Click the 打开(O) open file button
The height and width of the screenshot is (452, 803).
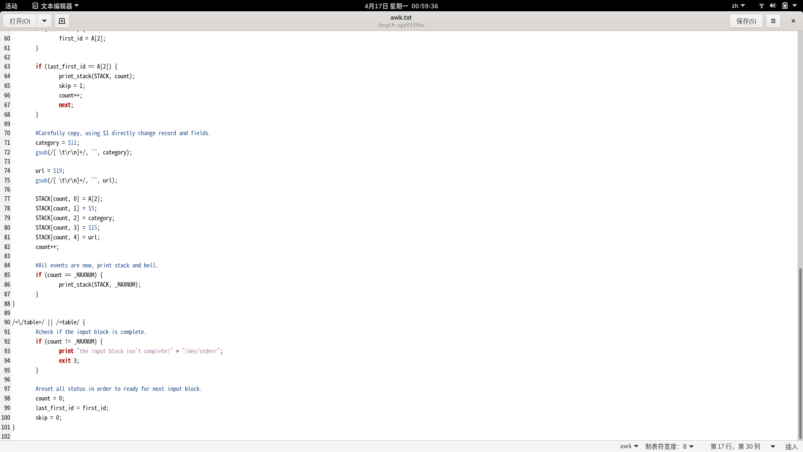tap(20, 21)
